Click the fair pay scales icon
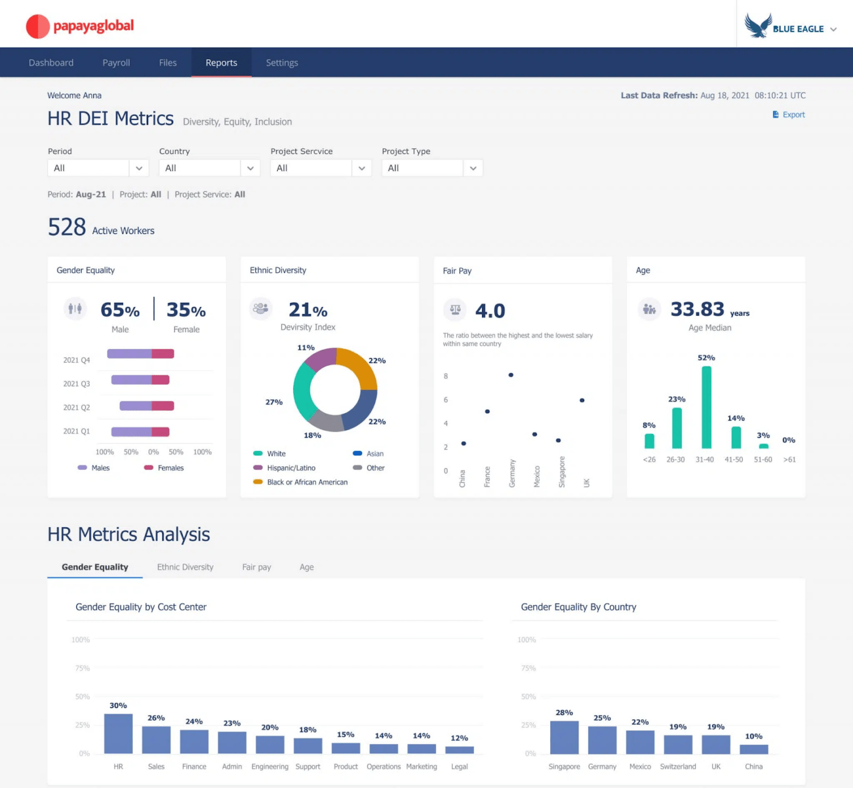Screen dimensions: 853x788 point(455,310)
